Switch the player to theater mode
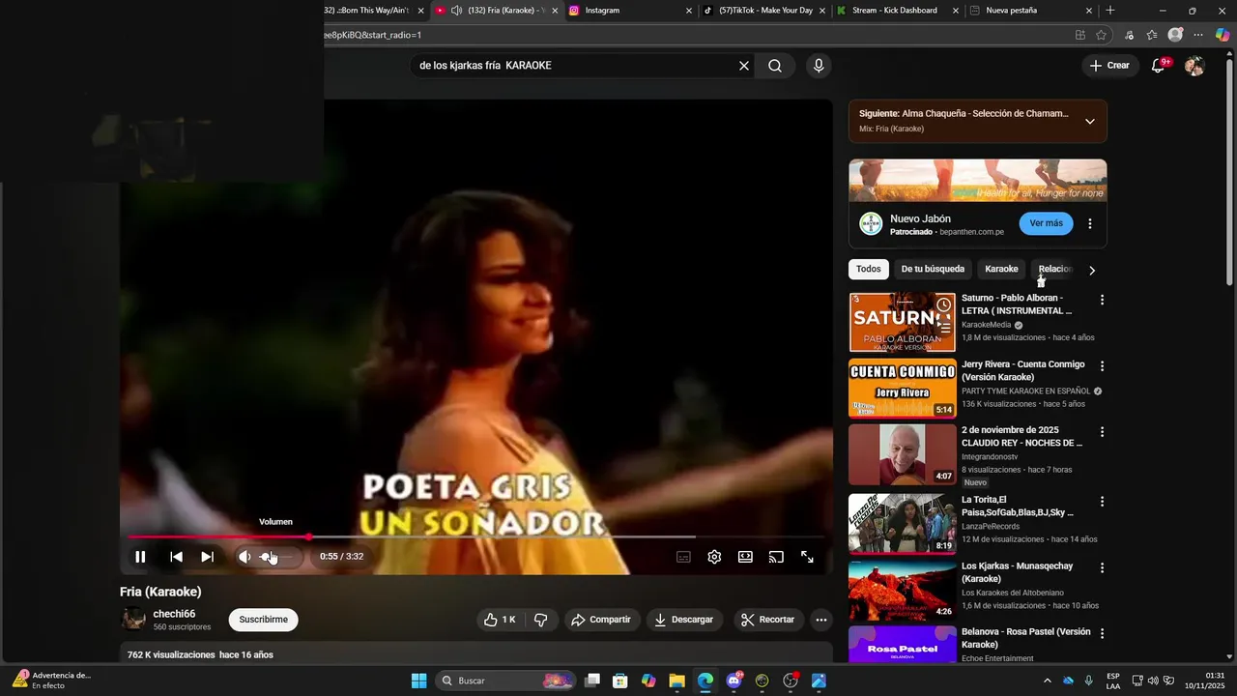This screenshot has height=696, width=1237. pos(745,557)
